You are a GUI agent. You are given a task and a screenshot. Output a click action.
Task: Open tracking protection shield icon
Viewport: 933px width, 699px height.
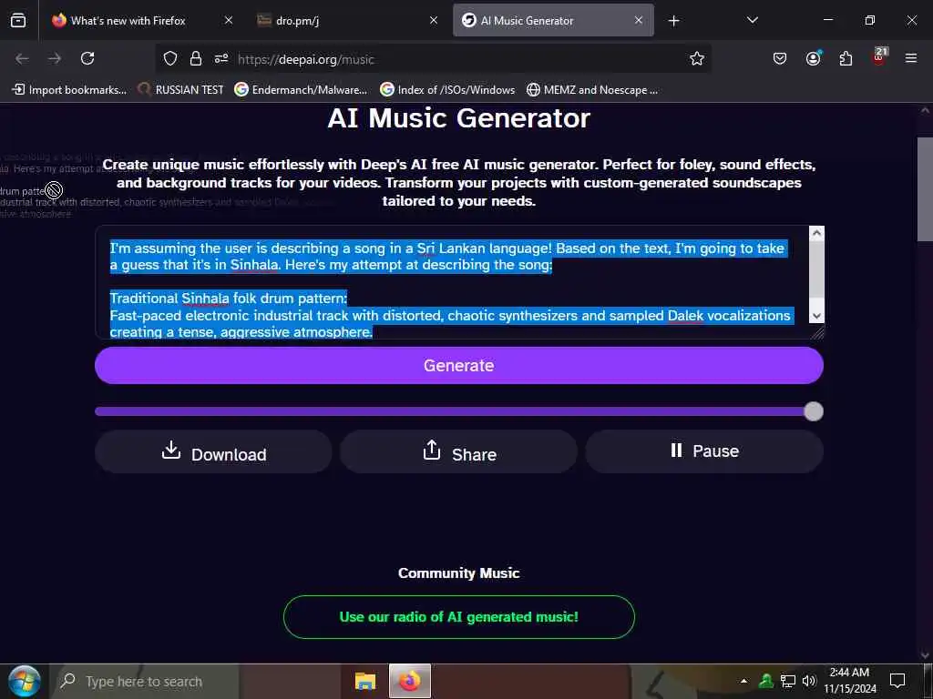[170, 58]
